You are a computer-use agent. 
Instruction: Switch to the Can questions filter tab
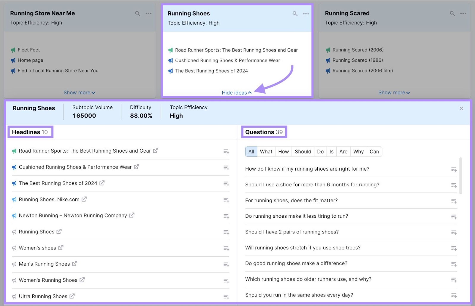[x=374, y=151]
